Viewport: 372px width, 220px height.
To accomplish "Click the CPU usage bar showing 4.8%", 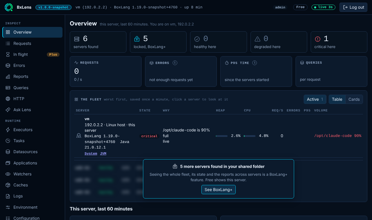I will click(x=250, y=136).
